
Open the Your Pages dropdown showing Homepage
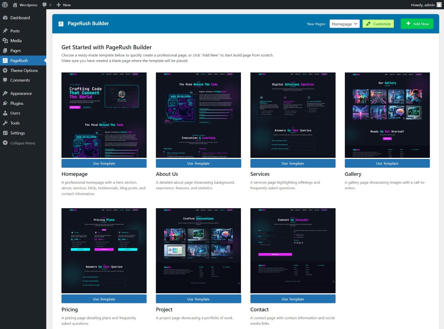point(345,24)
